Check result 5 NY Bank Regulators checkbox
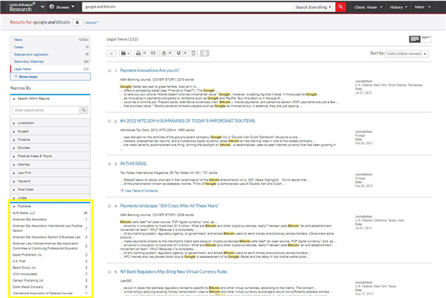The height and width of the screenshot is (298, 446). 109,272
